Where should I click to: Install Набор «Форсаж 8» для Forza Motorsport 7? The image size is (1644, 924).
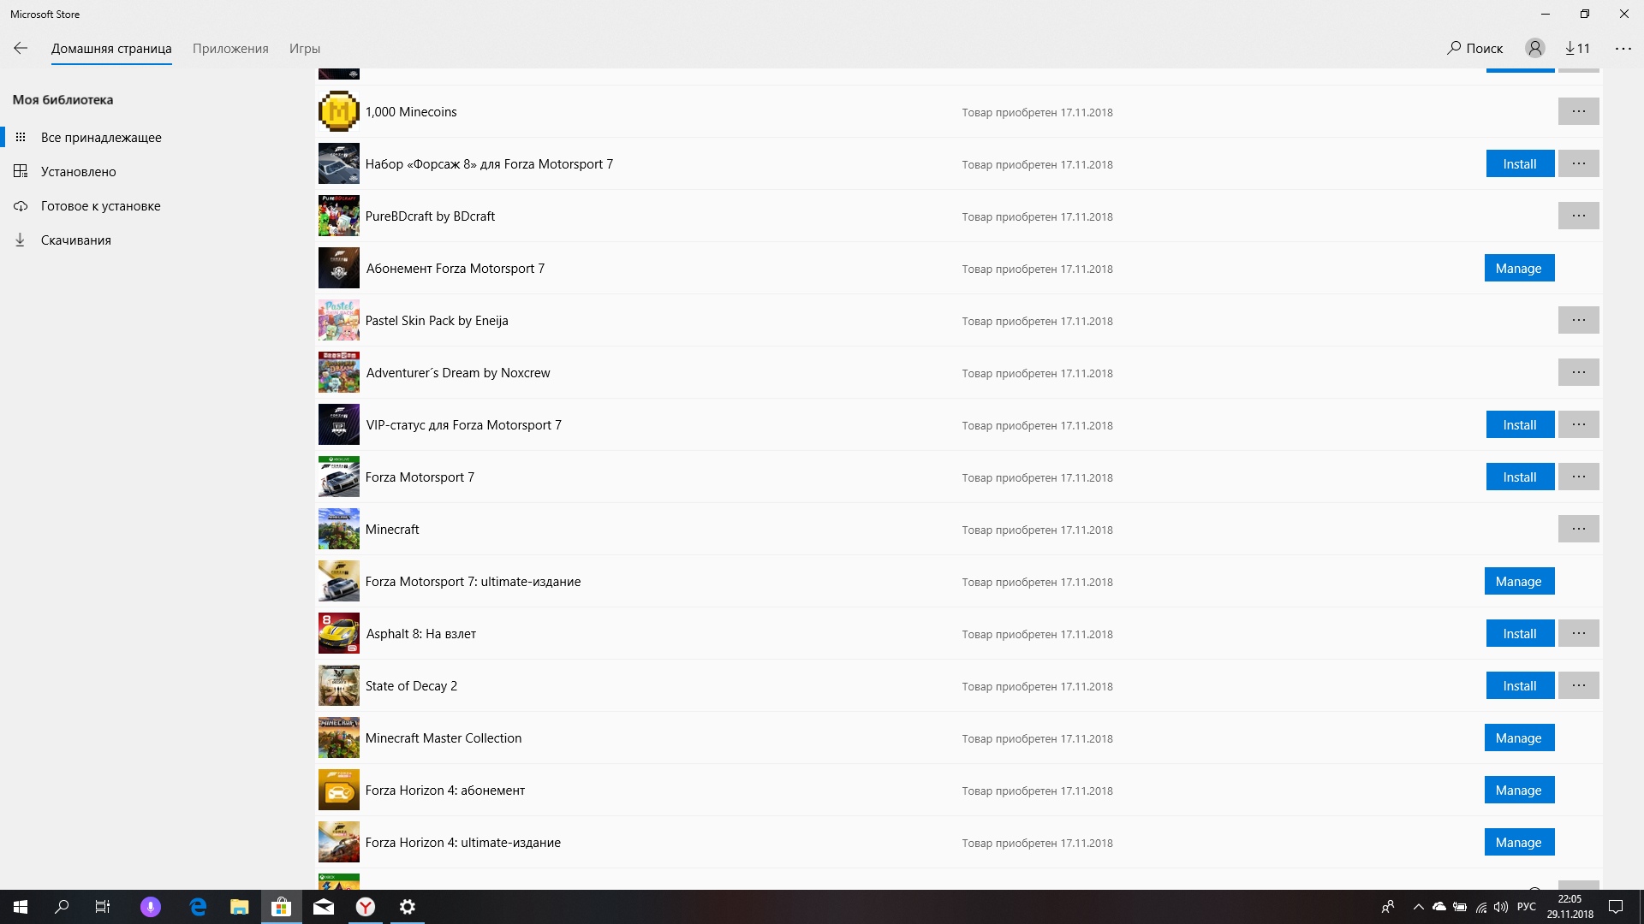pyautogui.click(x=1520, y=164)
